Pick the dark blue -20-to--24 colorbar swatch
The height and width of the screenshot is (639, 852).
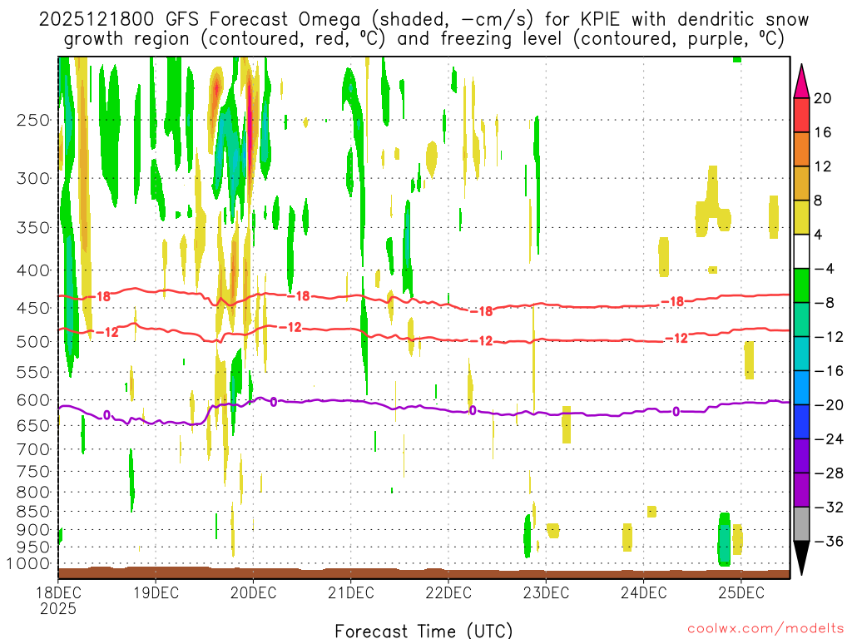[801, 422]
